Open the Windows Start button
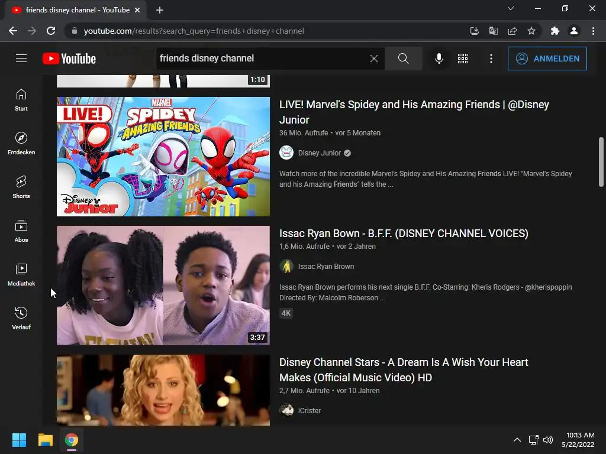Viewport: 606px width, 454px height. pyautogui.click(x=19, y=440)
